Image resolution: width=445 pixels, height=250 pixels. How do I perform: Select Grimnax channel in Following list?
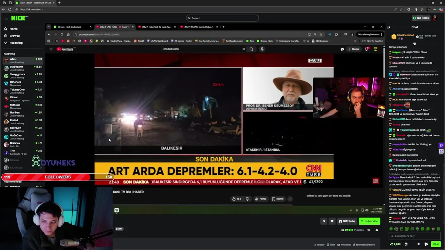(x=23, y=144)
